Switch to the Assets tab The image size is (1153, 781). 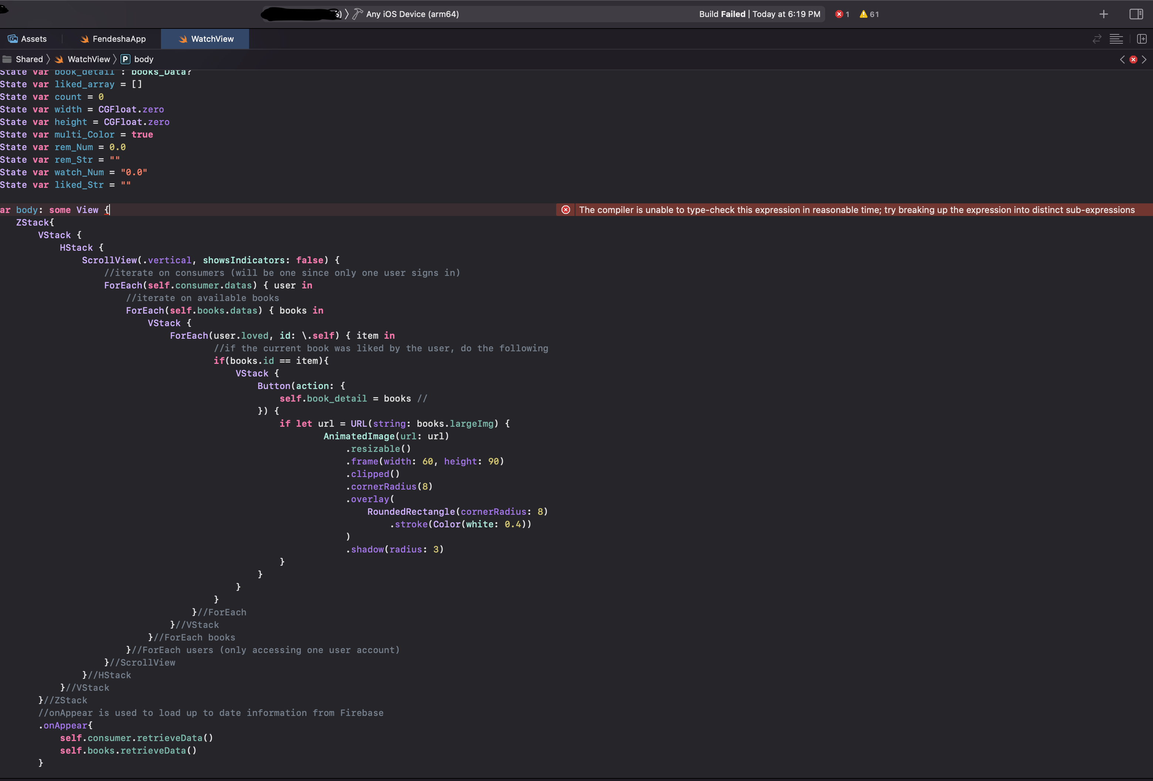pyautogui.click(x=28, y=39)
